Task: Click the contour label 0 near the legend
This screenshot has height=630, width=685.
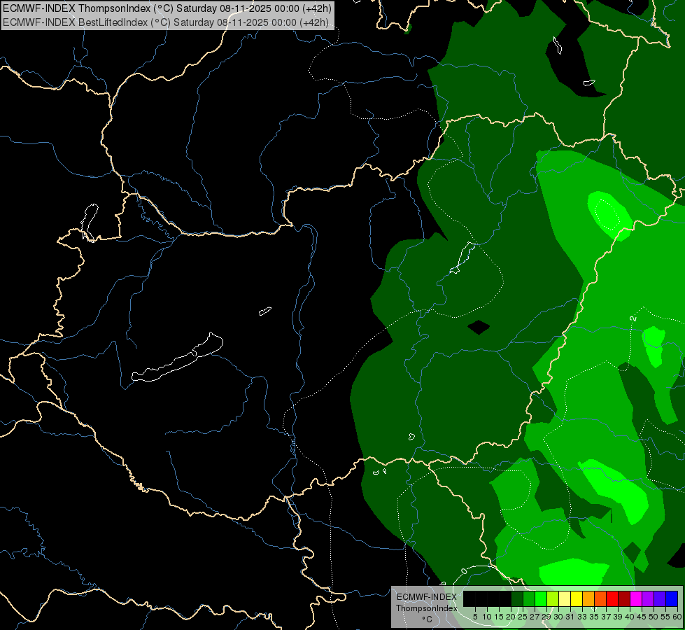Action: 464,571
